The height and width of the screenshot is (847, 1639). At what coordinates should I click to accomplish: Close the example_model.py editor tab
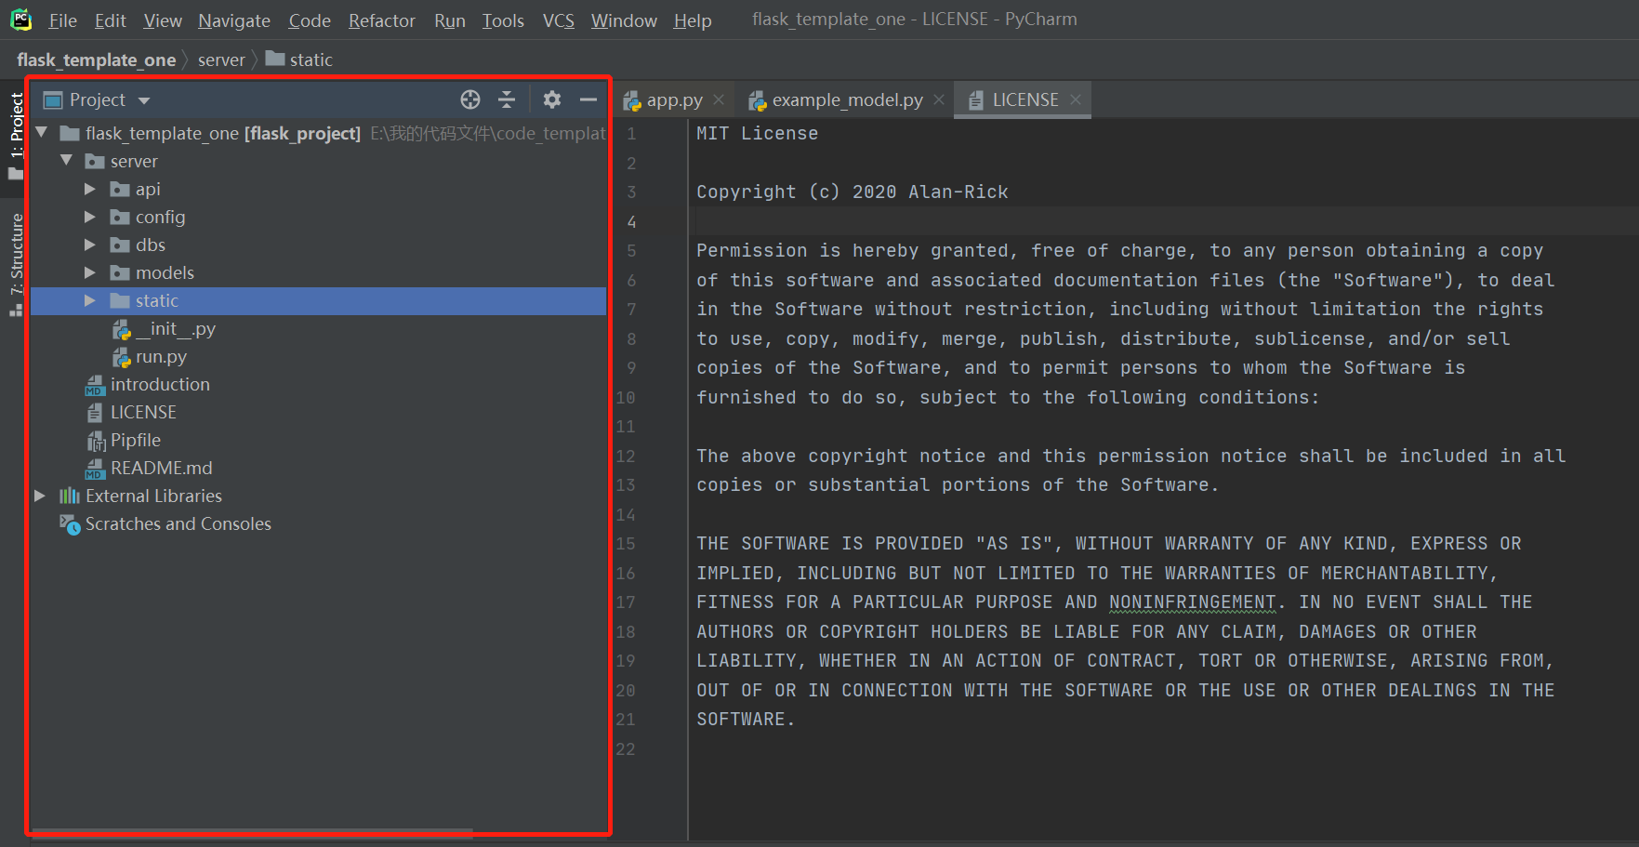point(939,99)
